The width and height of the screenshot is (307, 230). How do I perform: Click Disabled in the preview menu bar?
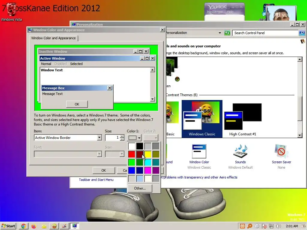pos(61,64)
